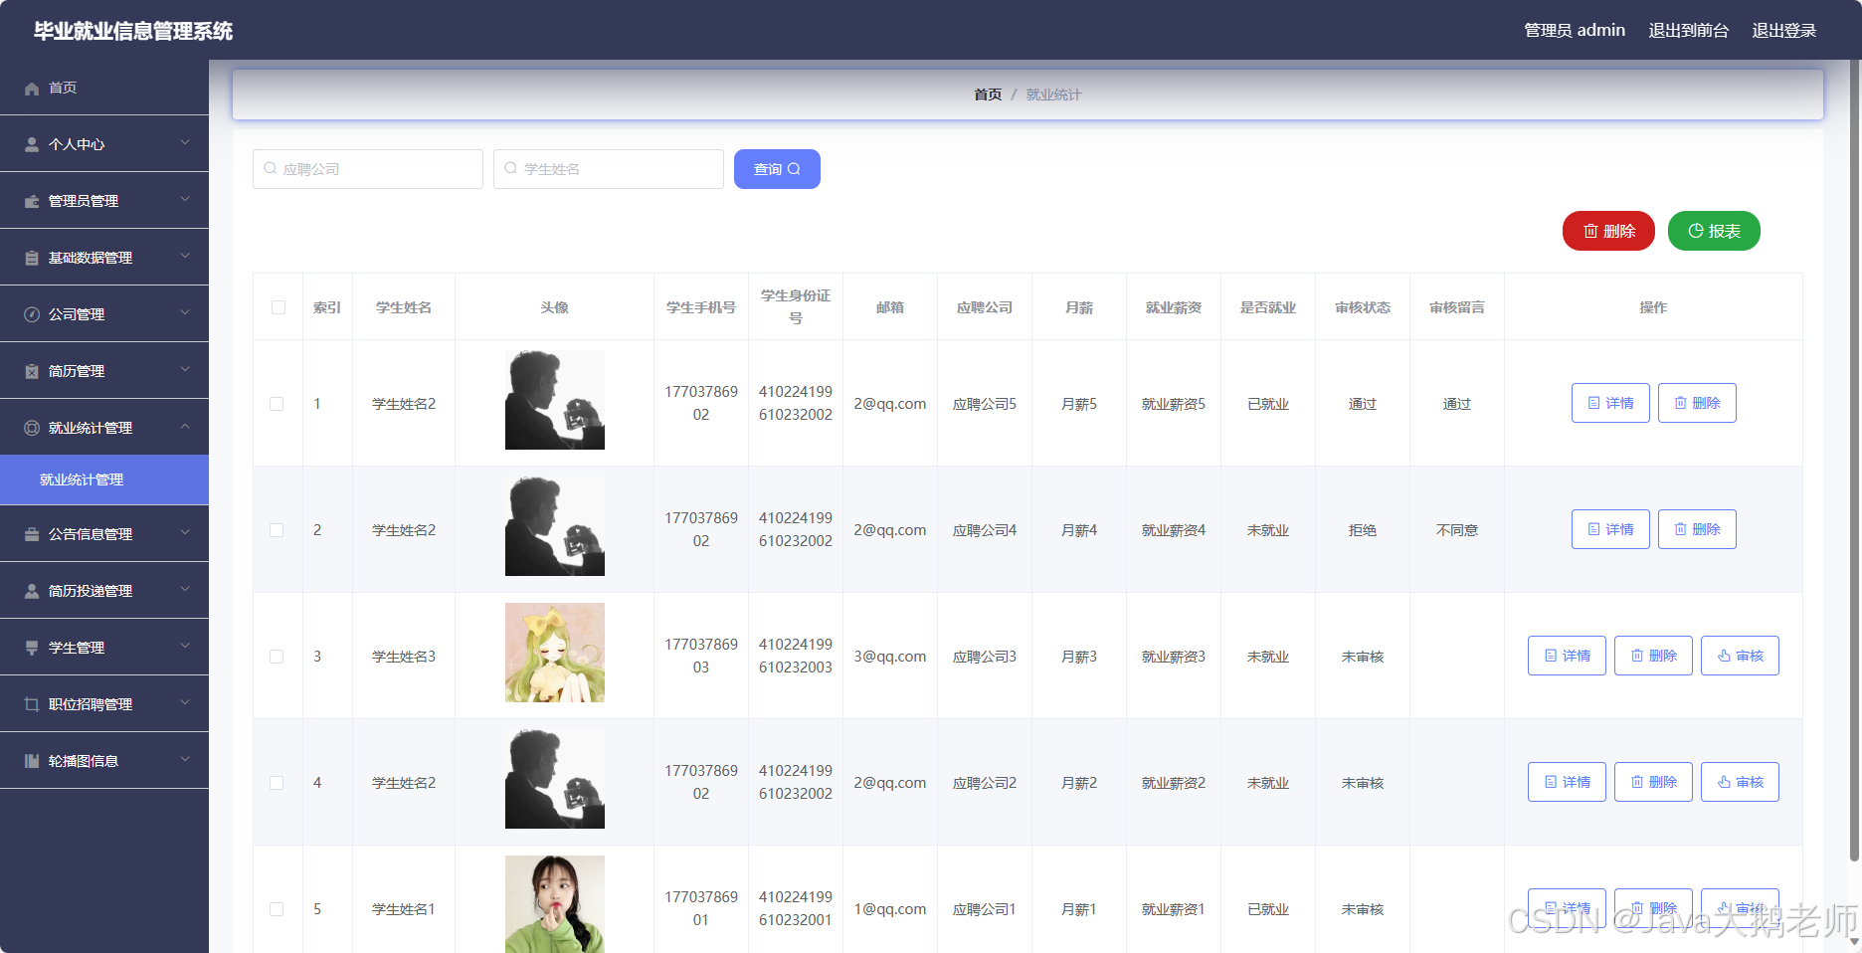
Task: Click 删除 for row 4 应聘公司2
Action: click(x=1653, y=782)
